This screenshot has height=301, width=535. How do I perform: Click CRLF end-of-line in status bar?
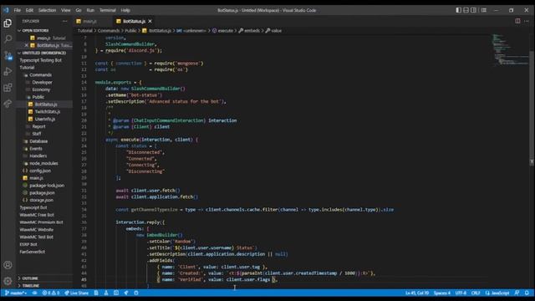tap(476, 293)
